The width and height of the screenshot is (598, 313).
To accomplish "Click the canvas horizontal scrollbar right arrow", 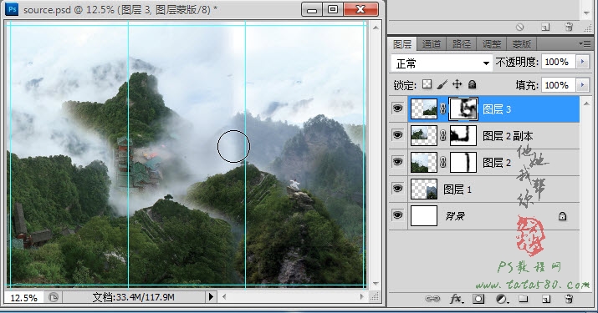I will coord(362,296).
